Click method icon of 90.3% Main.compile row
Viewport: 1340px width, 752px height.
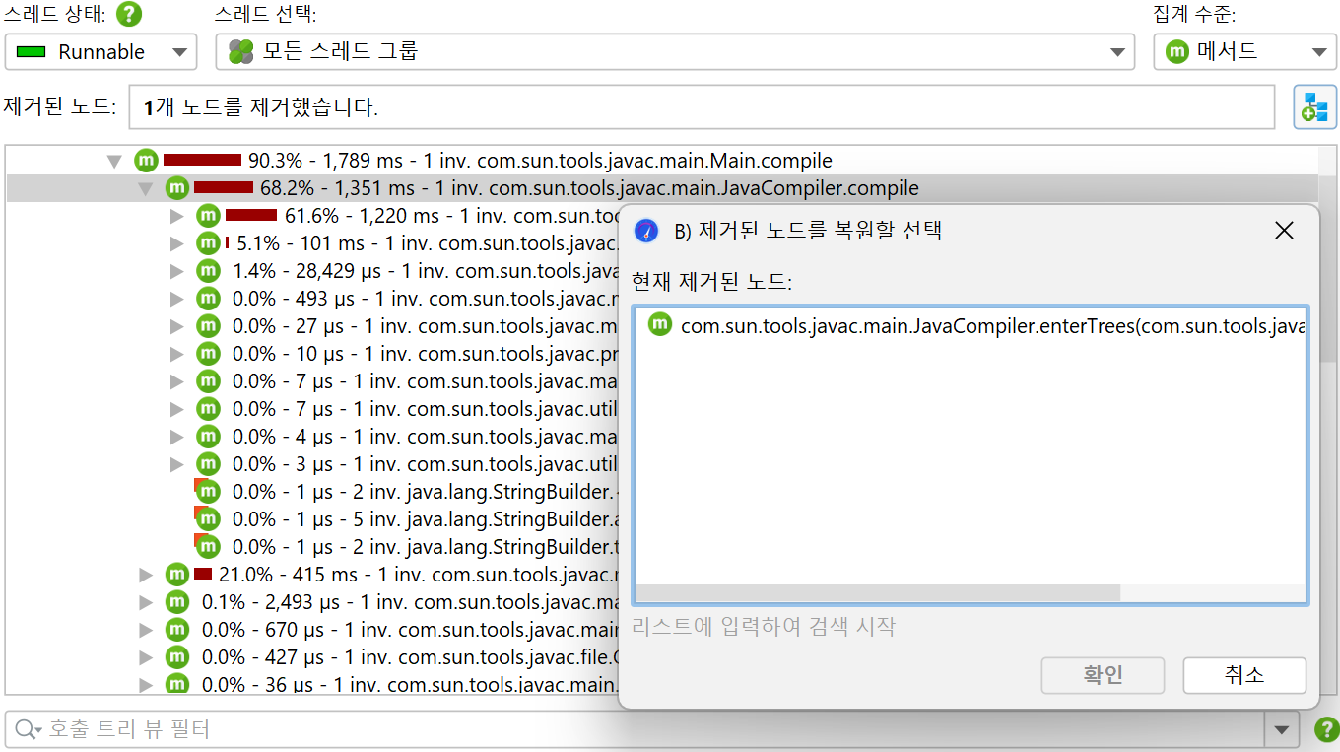click(146, 161)
